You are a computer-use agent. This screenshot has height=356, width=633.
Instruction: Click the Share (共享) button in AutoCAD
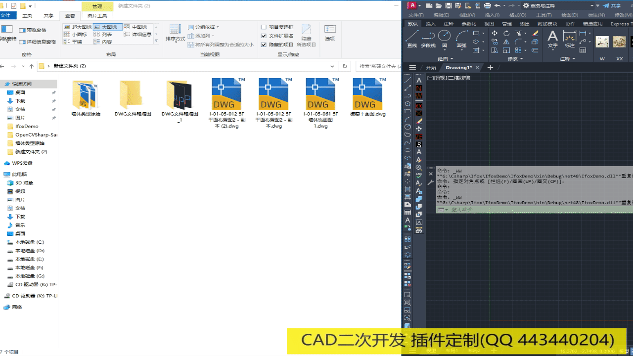coord(612,5)
